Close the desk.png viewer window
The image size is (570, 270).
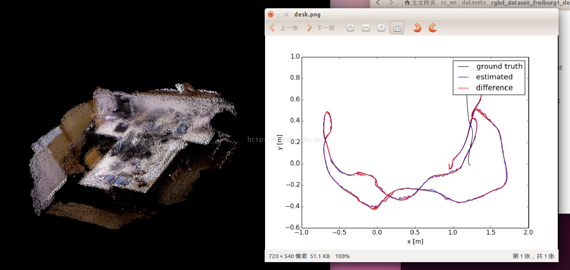pyautogui.click(x=271, y=14)
